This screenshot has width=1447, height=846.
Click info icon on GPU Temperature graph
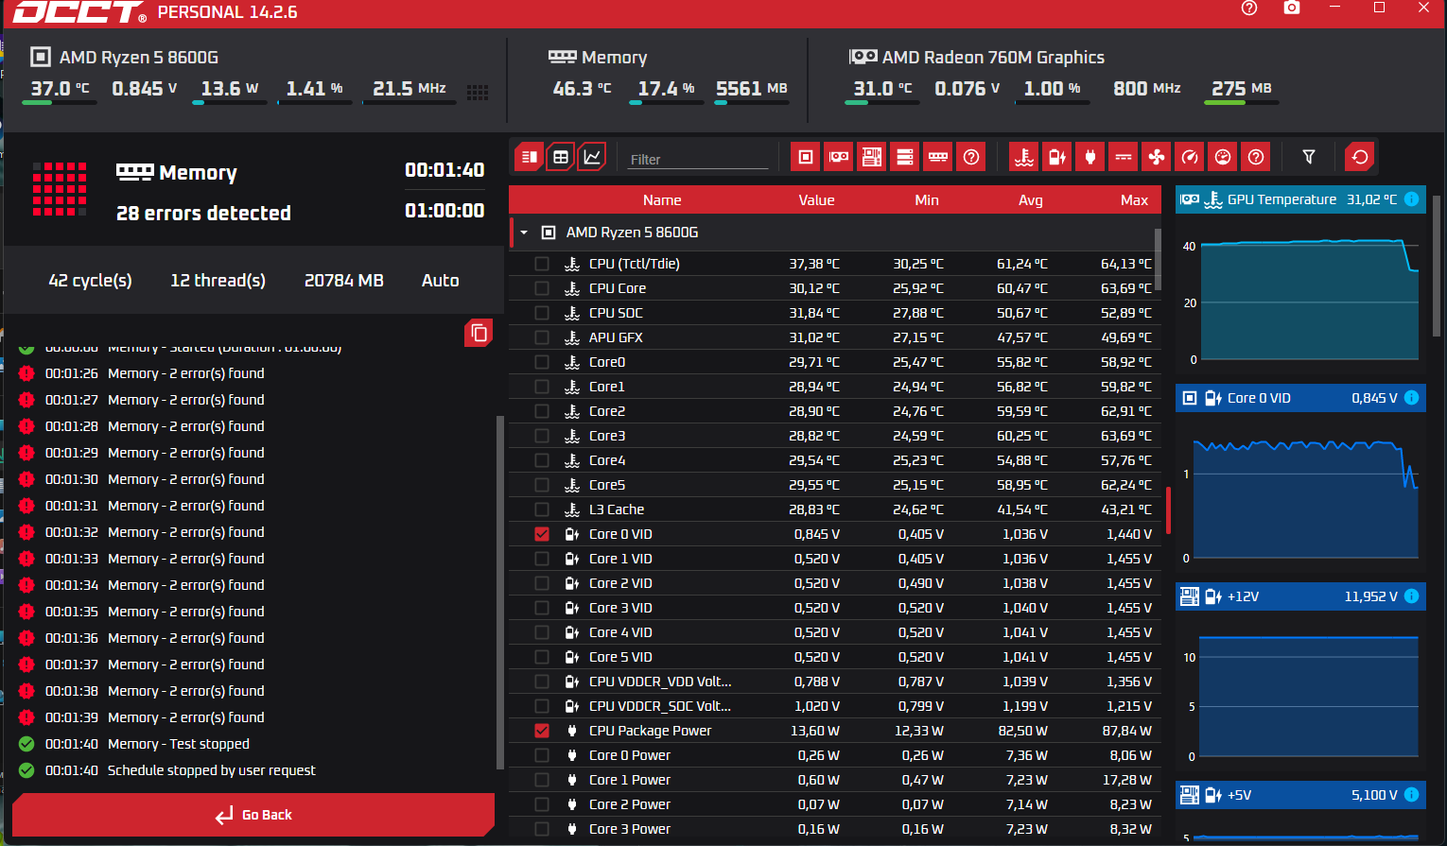[x=1411, y=199]
